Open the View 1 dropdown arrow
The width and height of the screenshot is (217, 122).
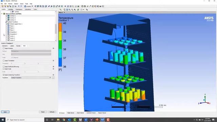pyautogui.click(x=64, y=13)
